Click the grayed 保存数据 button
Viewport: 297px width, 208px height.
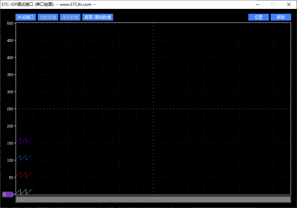click(x=70, y=17)
